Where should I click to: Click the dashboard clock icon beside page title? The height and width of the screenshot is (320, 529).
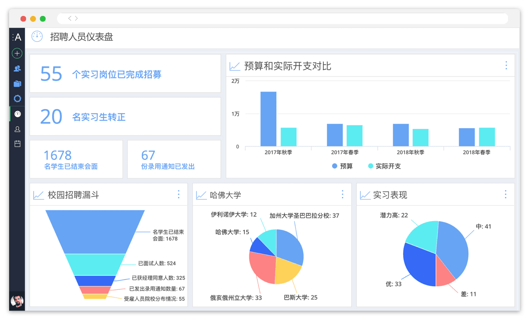pyautogui.click(x=37, y=36)
